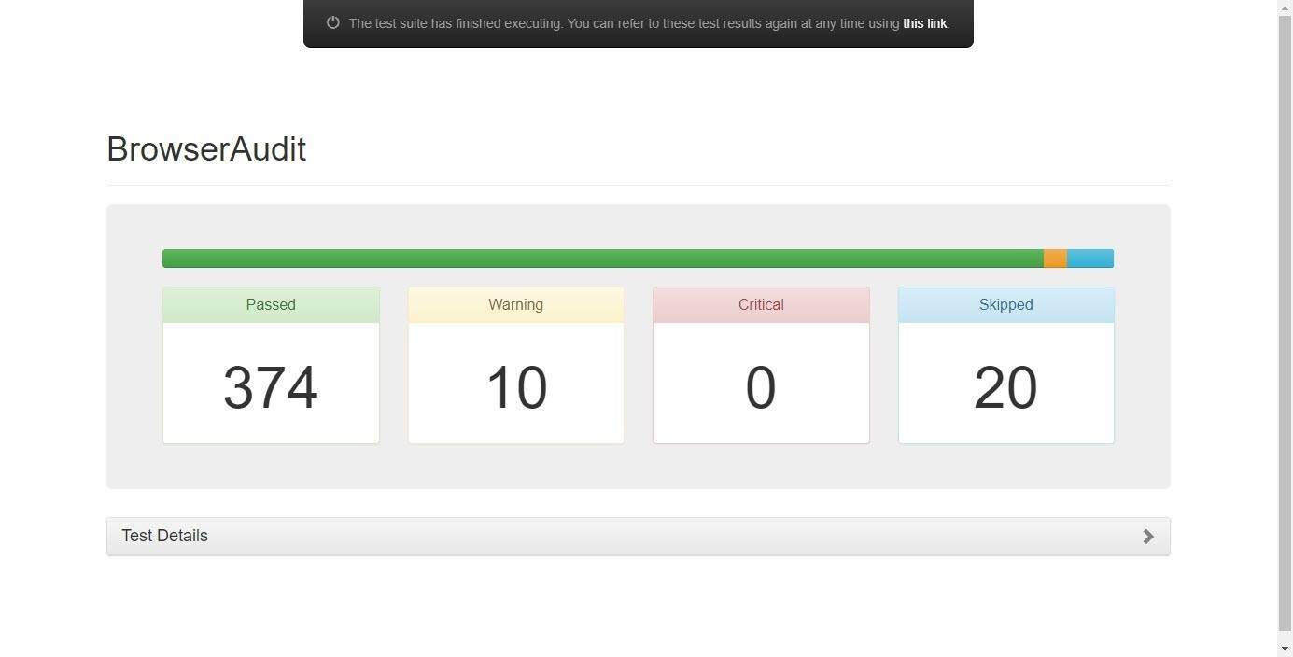Click the scrollbar down arrow

tap(1285, 649)
